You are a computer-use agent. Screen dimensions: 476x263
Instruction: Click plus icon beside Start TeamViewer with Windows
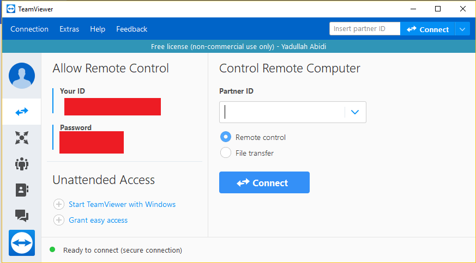(x=59, y=204)
